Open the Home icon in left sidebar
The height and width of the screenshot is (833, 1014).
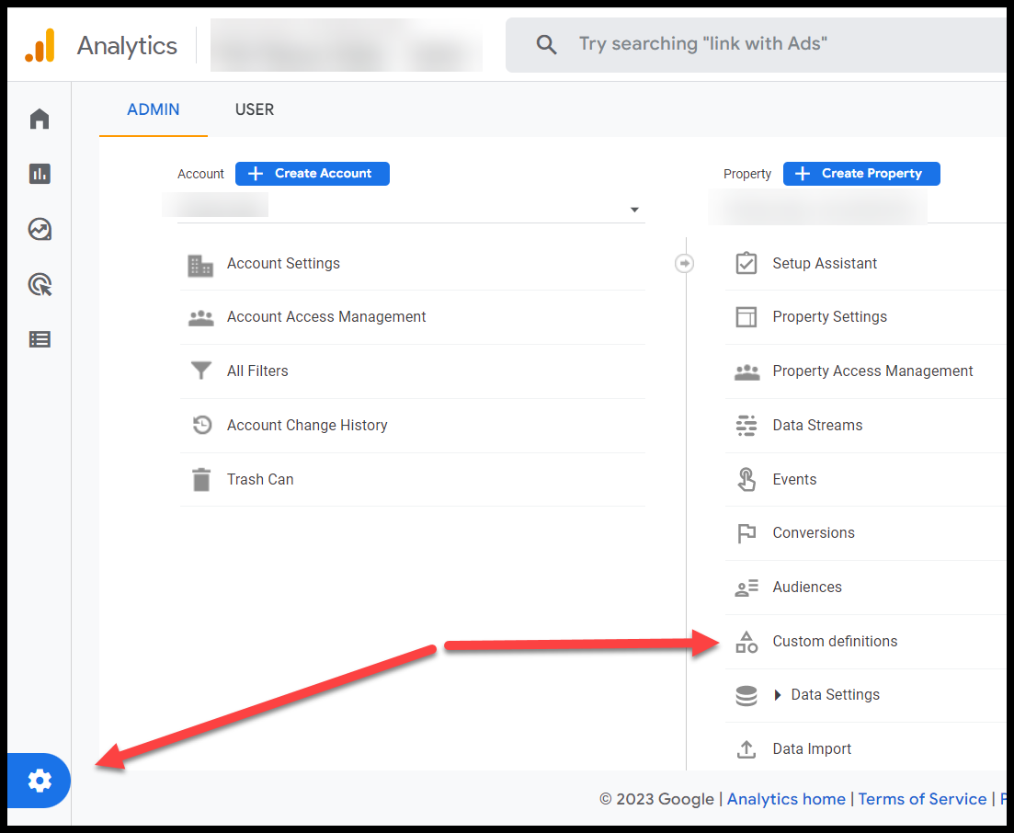click(40, 120)
